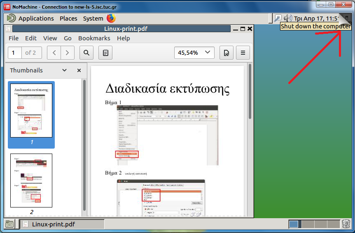Select the page 2 thumbnail
Screen dimensions: 355x233
[31, 181]
